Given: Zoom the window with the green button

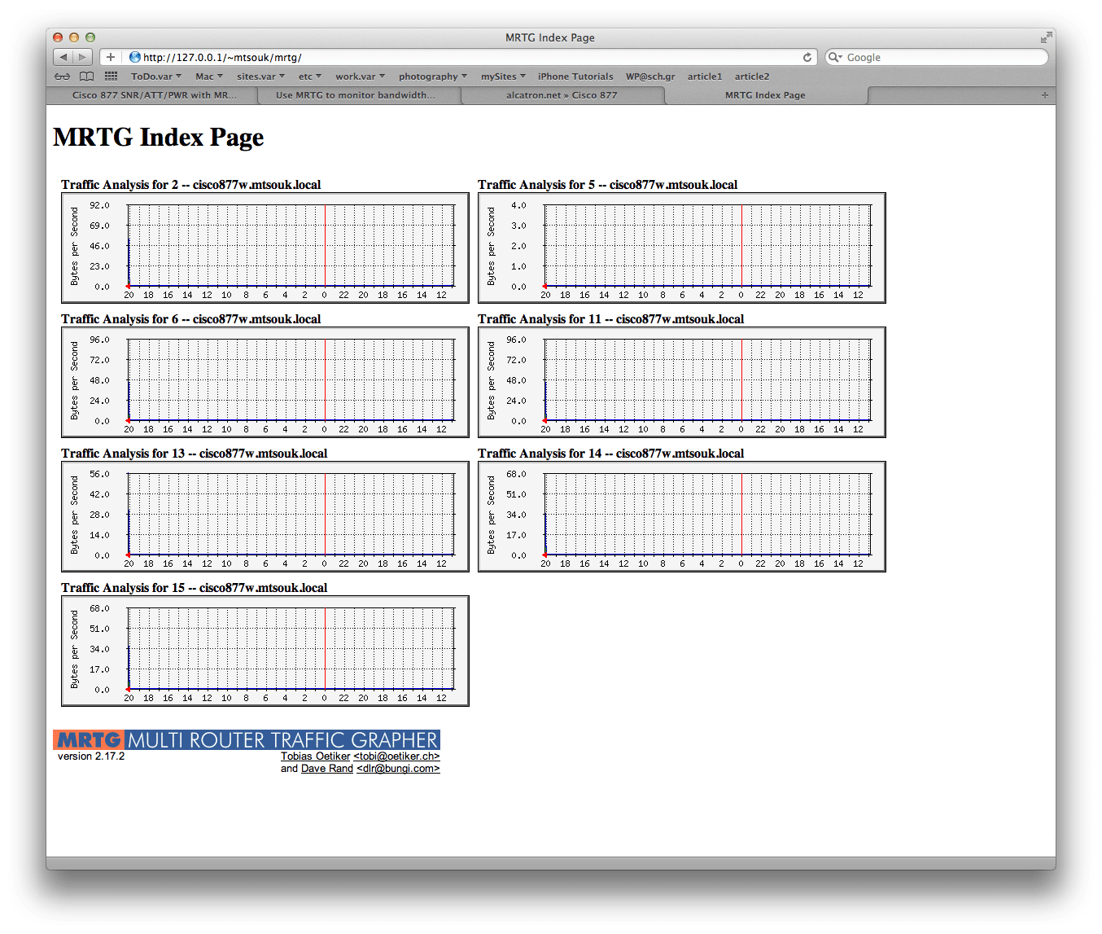Looking at the screenshot, I should tap(90, 37).
